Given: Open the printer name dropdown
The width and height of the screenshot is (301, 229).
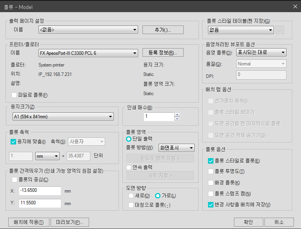Looking at the screenshot, I should point(88,53).
